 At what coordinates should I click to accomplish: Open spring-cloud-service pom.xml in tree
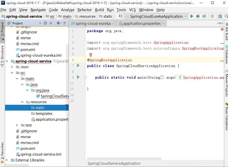[25, 149]
